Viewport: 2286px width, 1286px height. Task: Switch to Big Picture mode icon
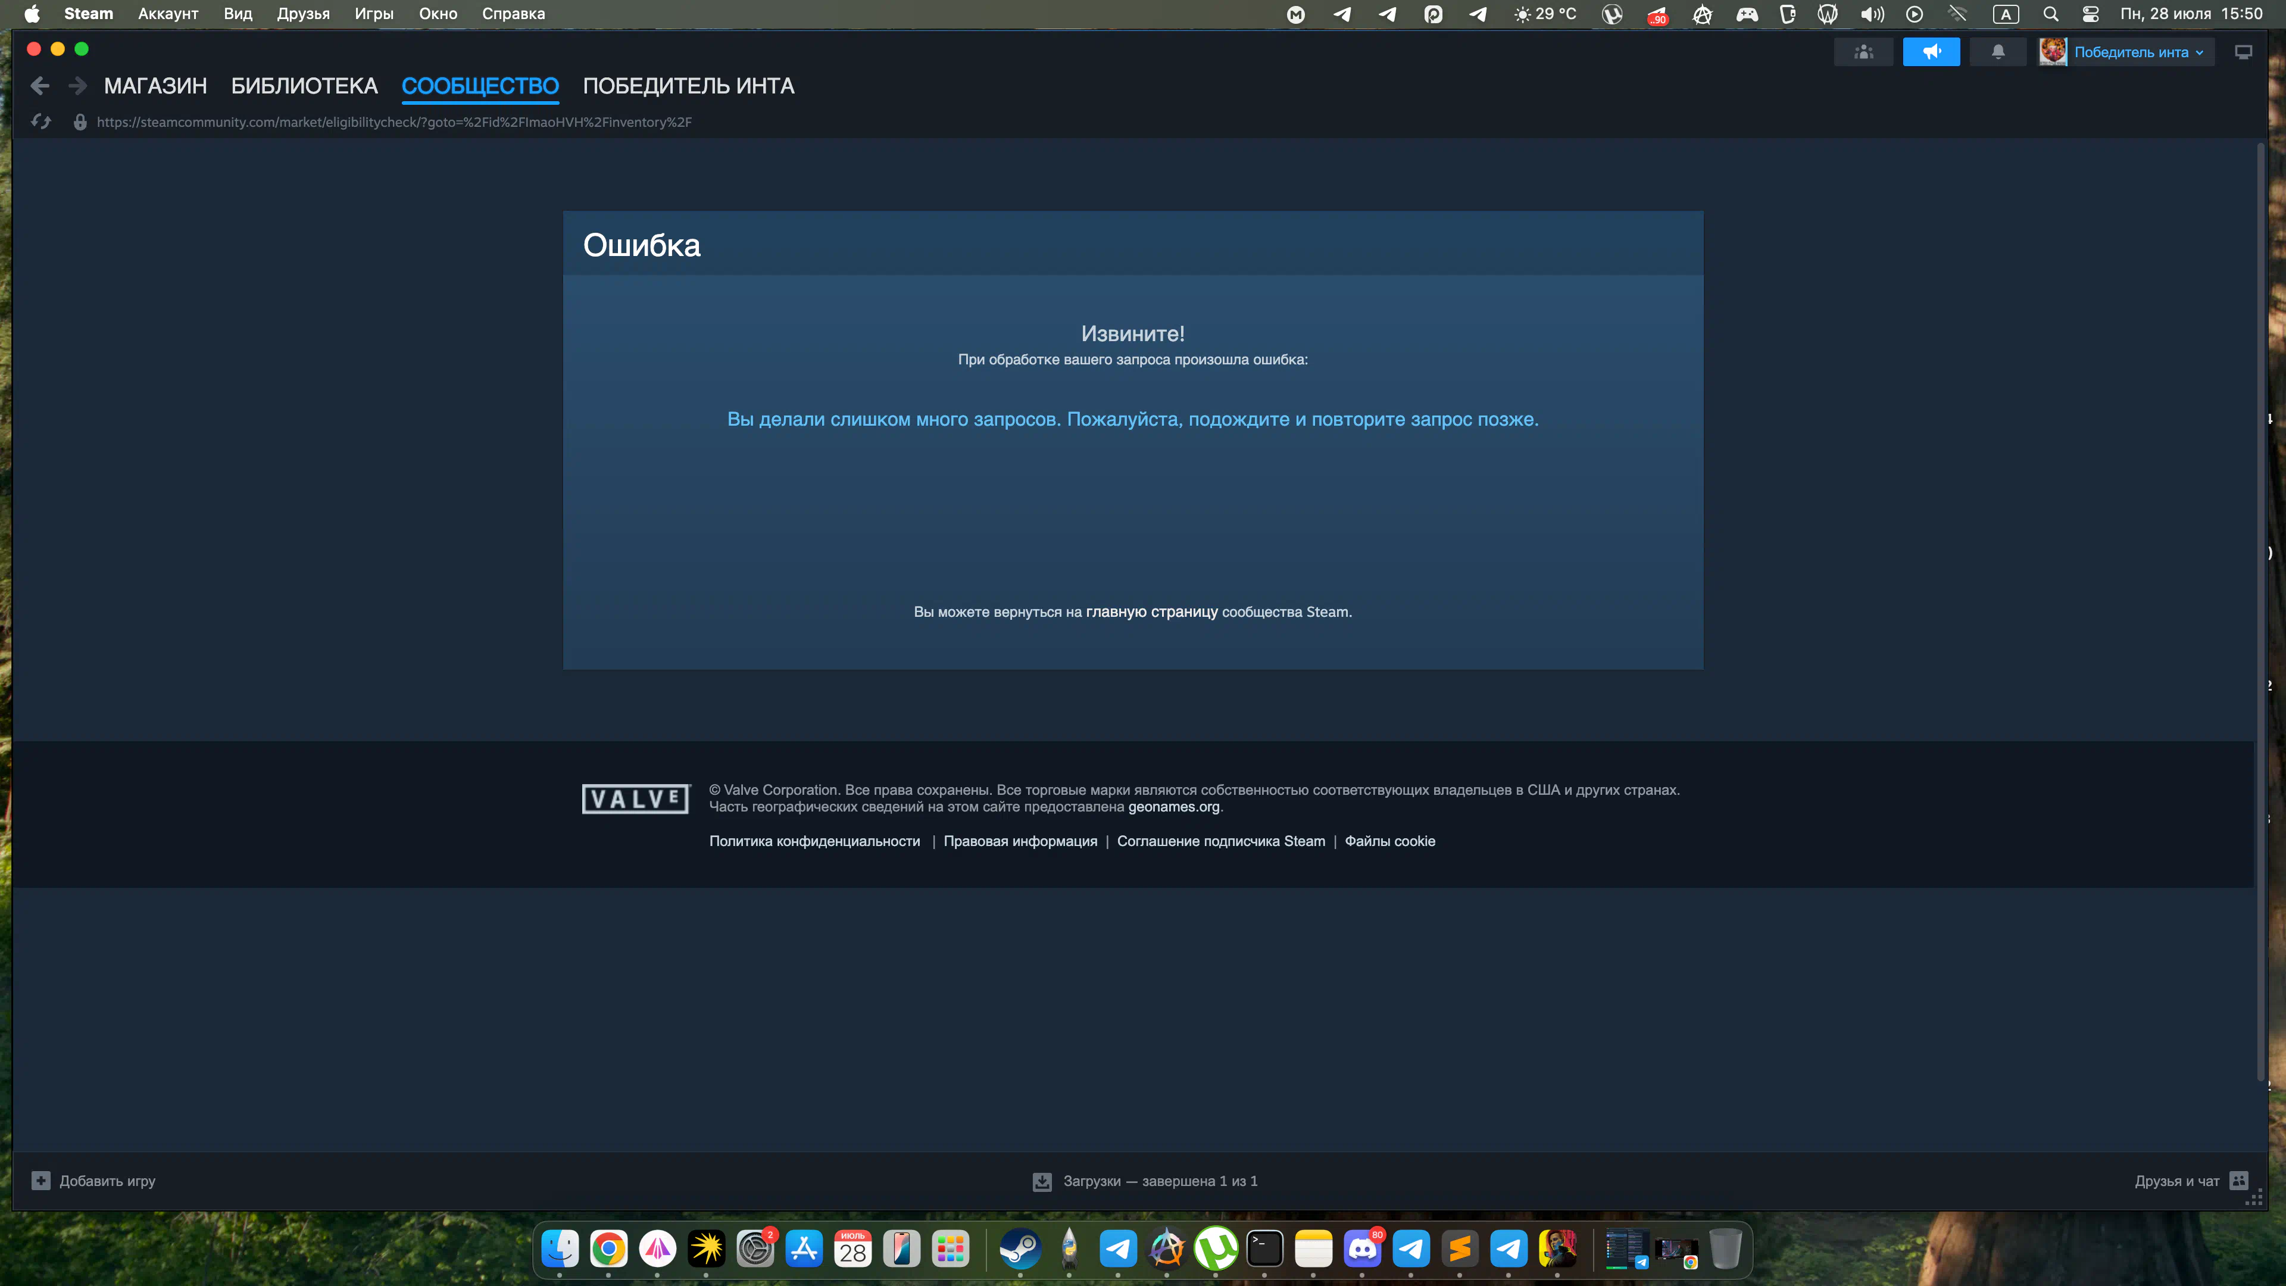(x=2243, y=52)
